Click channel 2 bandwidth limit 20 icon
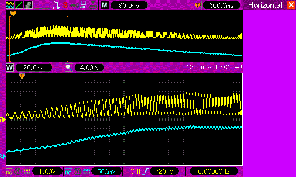The width and height of the screenshot is (296, 177). point(77,171)
